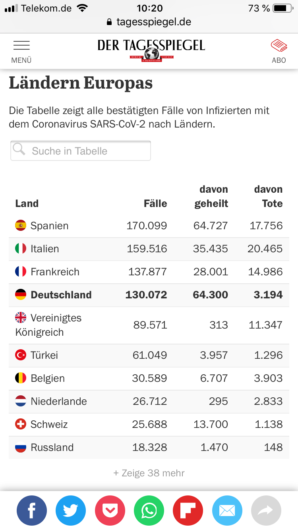Share article via WhatsApp icon
298x530 pixels.
click(149, 511)
